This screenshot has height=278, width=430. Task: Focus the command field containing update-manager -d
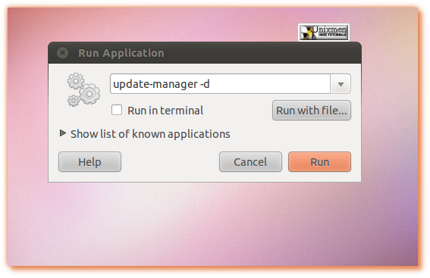point(220,84)
